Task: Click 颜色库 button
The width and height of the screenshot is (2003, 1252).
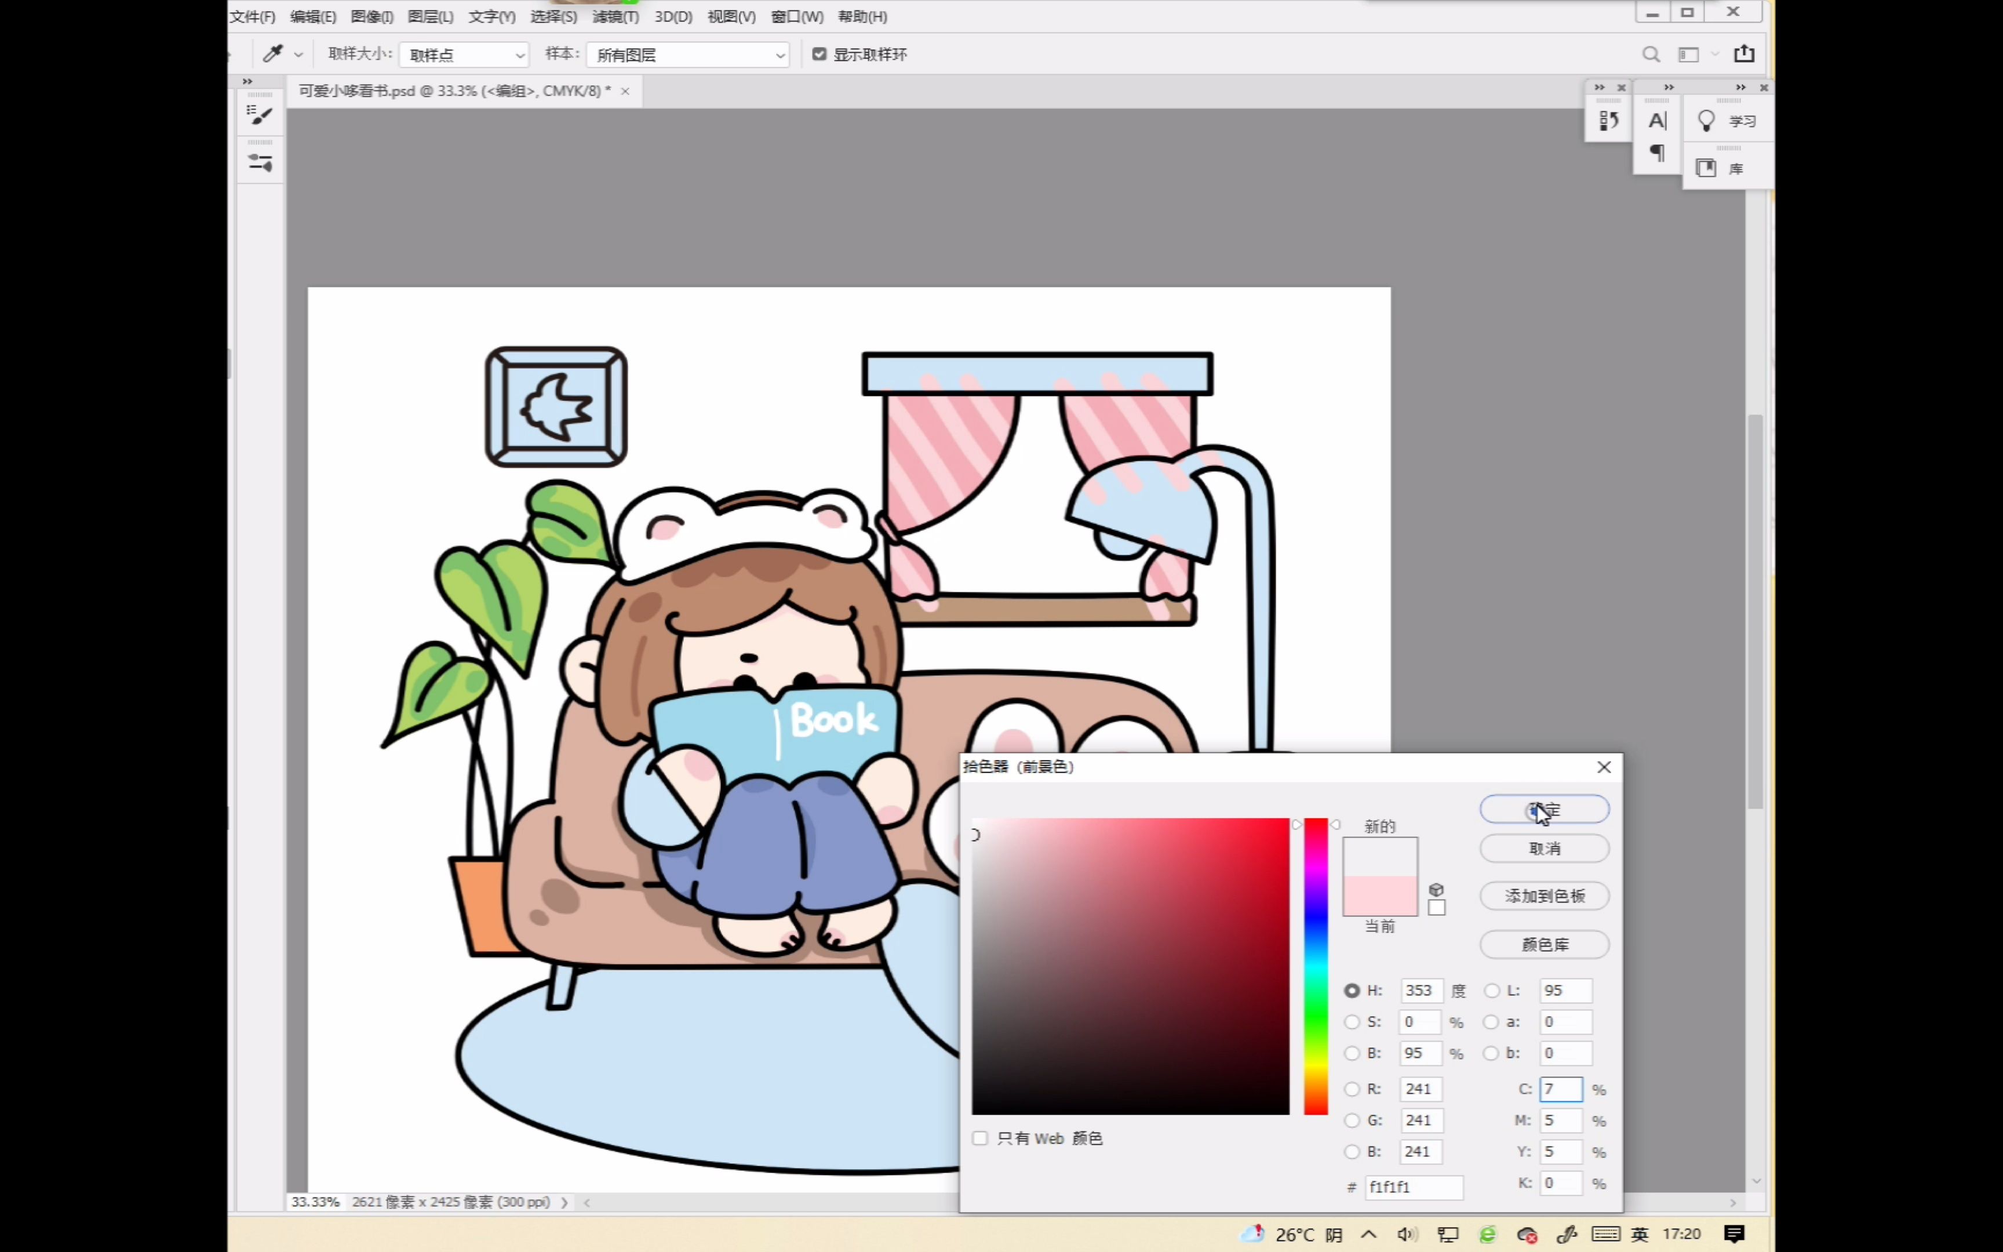Action: [x=1545, y=943]
